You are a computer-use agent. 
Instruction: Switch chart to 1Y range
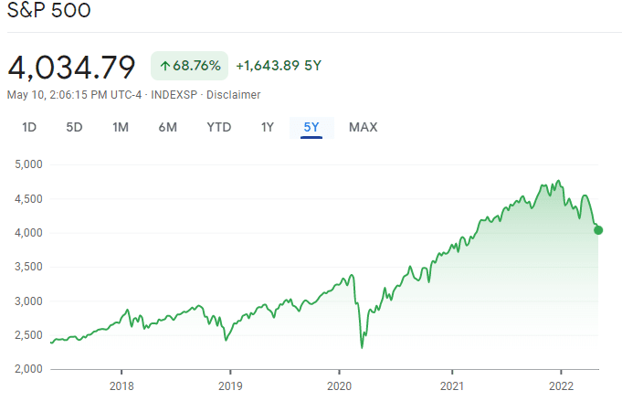coord(268,127)
